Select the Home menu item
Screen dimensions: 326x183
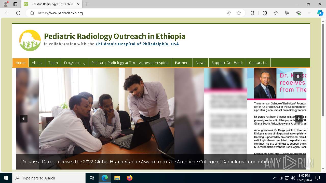20,63
